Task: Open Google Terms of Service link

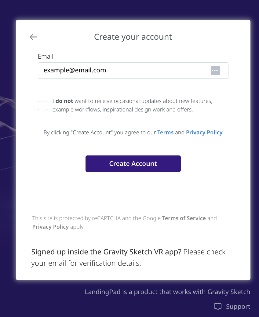Action: coord(184,218)
